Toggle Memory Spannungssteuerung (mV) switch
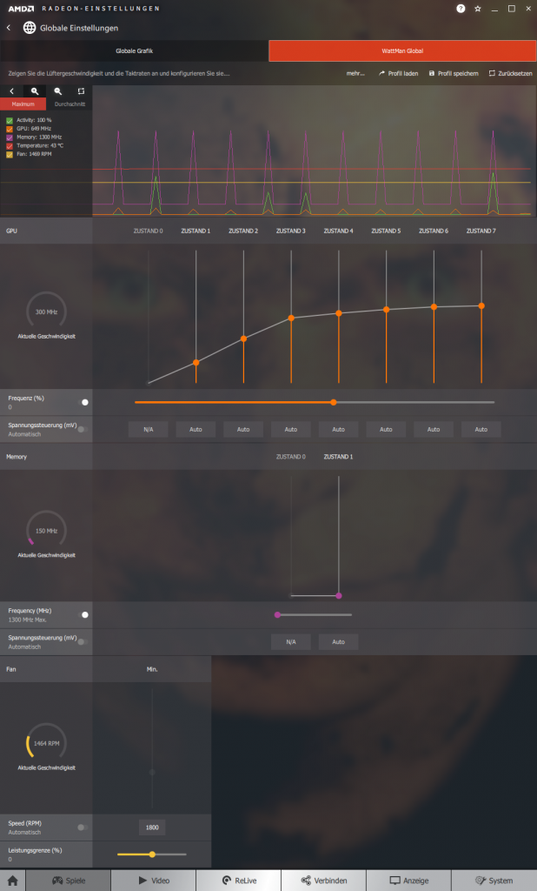537x891 pixels. [x=83, y=642]
